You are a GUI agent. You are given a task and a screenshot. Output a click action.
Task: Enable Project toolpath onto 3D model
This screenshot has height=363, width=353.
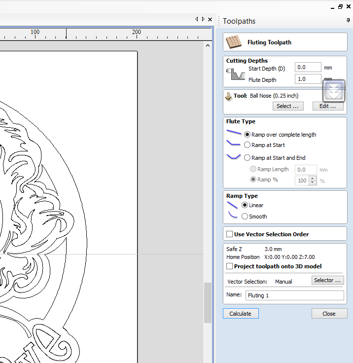[230, 266]
